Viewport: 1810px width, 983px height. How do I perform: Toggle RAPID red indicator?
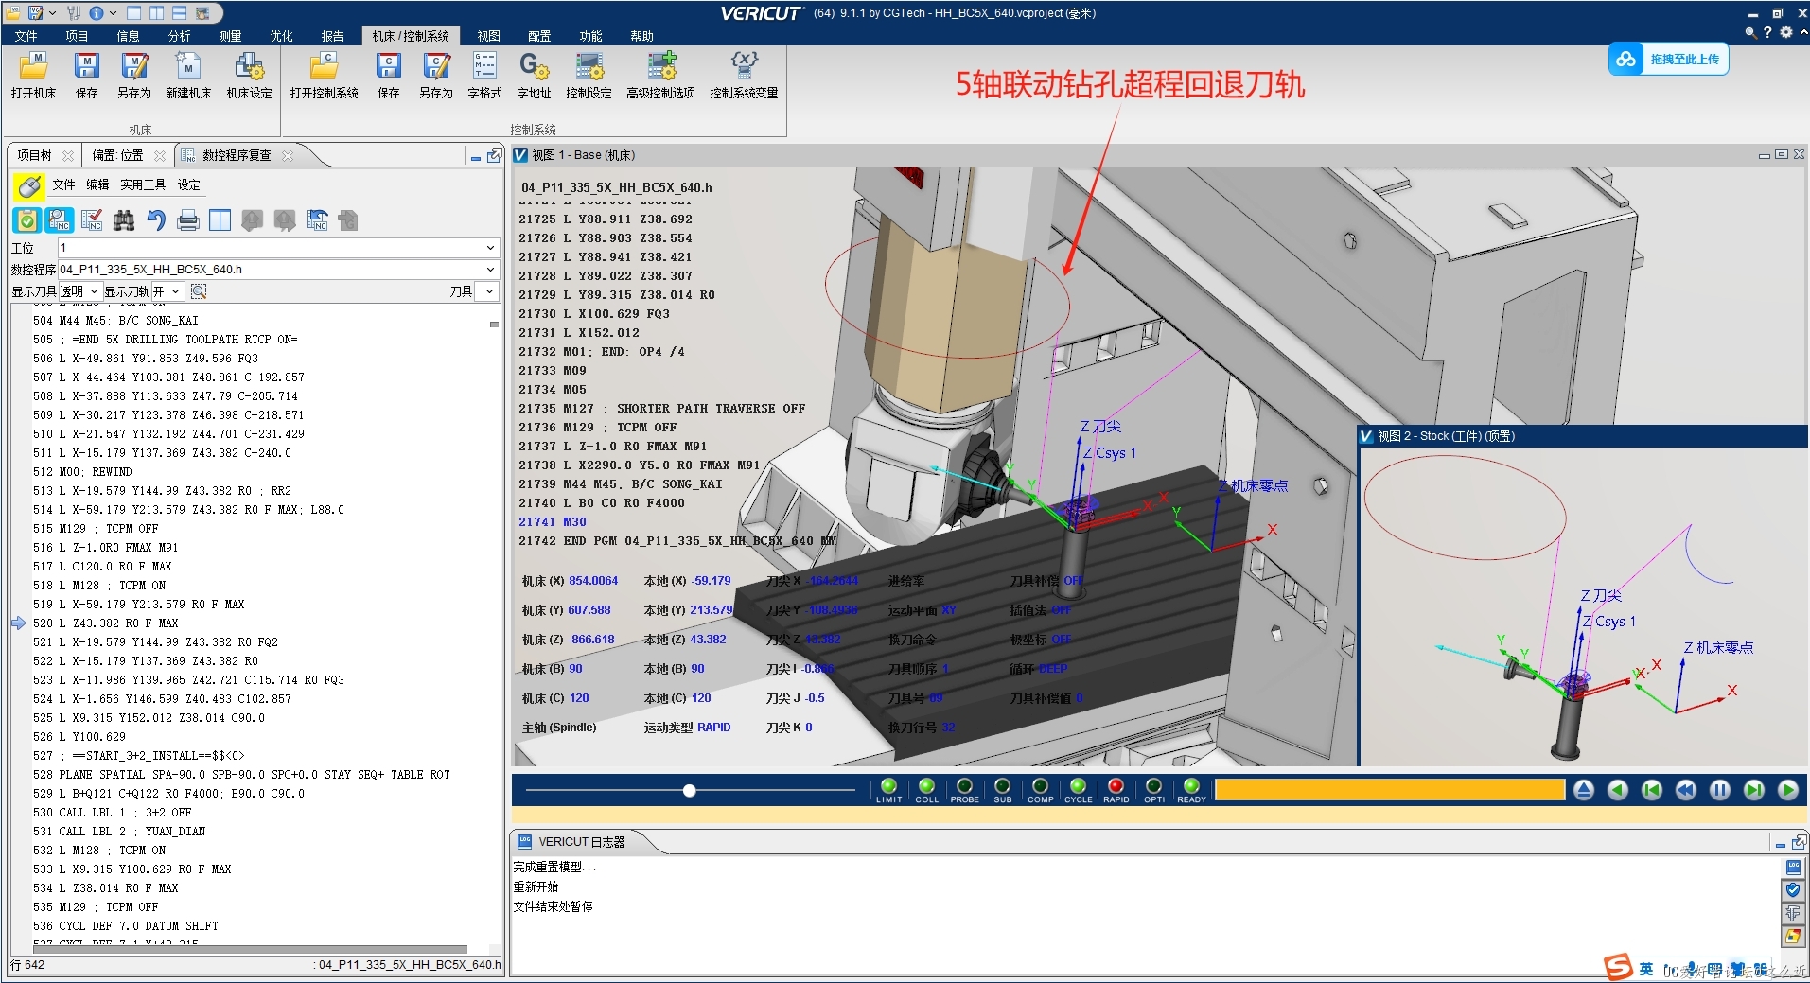[1116, 791]
